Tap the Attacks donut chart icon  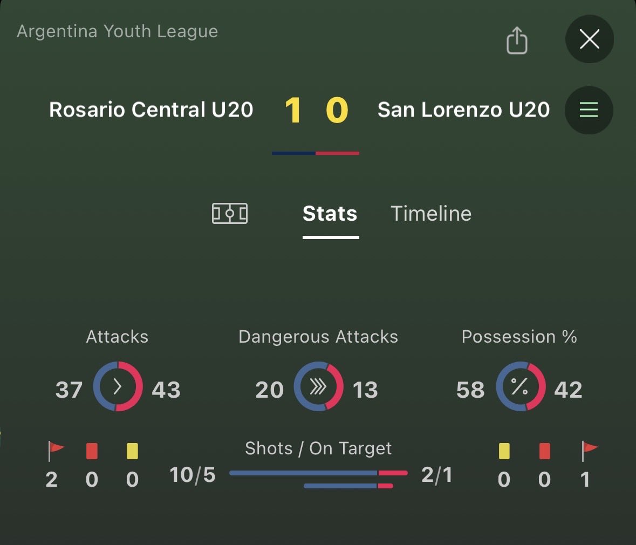click(x=118, y=386)
